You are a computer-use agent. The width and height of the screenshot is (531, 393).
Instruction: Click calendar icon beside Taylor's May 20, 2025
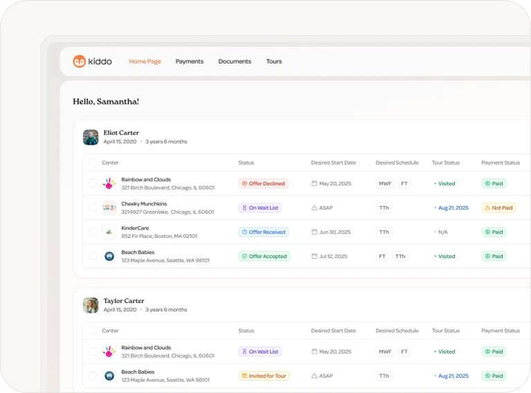point(315,351)
